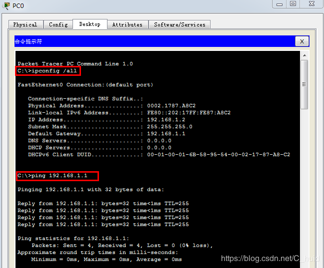Click the DNS Servers value 0.0.0.0
This screenshot has width=324, height=268.
click(x=159, y=141)
